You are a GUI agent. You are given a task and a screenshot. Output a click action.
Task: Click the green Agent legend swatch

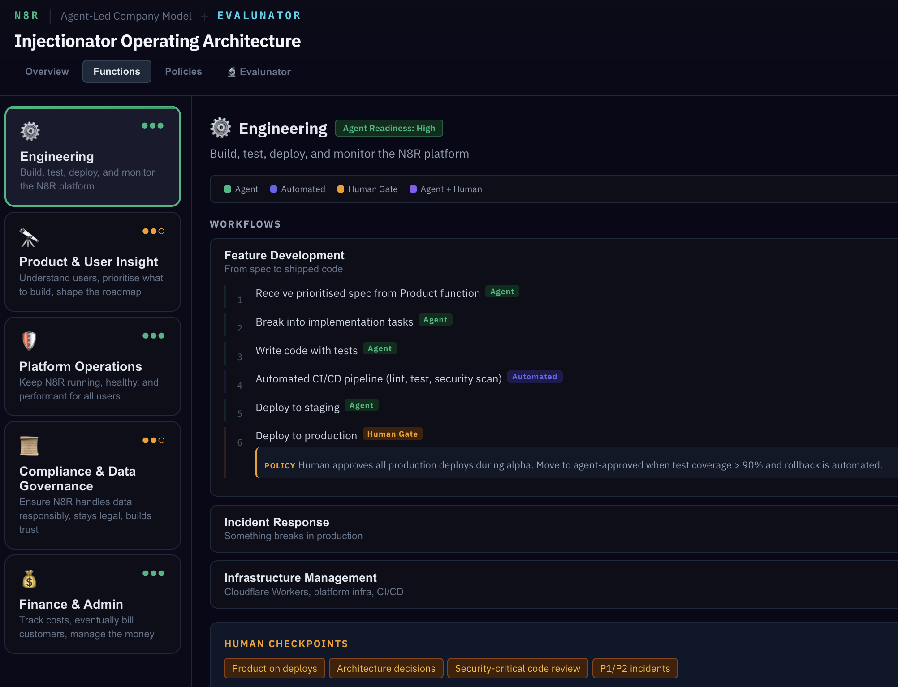pyautogui.click(x=228, y=189)
